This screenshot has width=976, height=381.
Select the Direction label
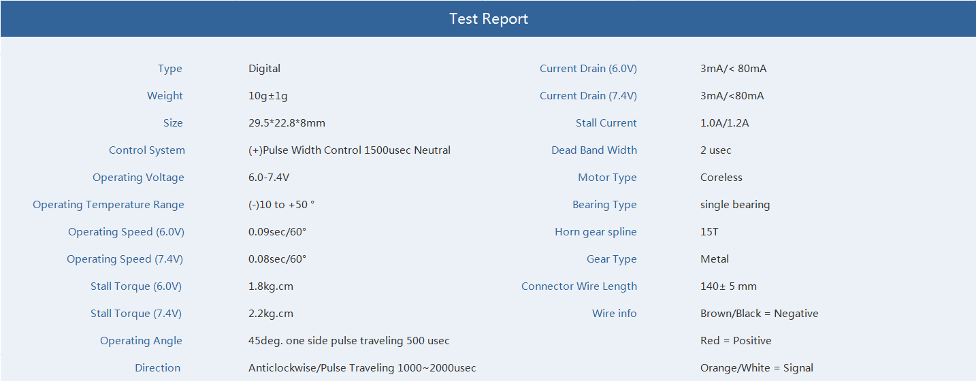pos(158,368)
